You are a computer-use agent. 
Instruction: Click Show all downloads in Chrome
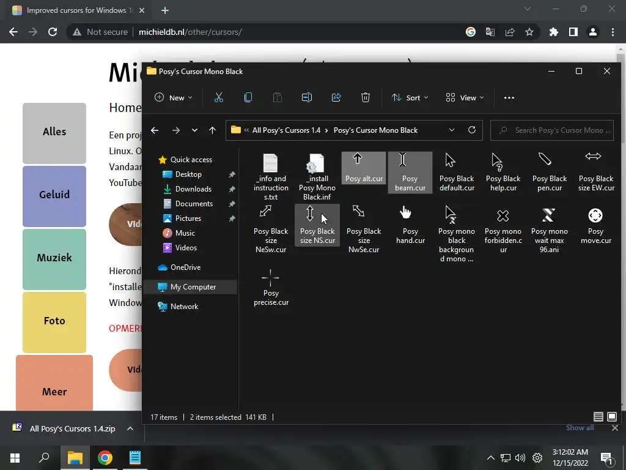(x=580, y=428)
